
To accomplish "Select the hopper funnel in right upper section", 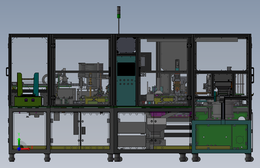I will tap(223, 87).
